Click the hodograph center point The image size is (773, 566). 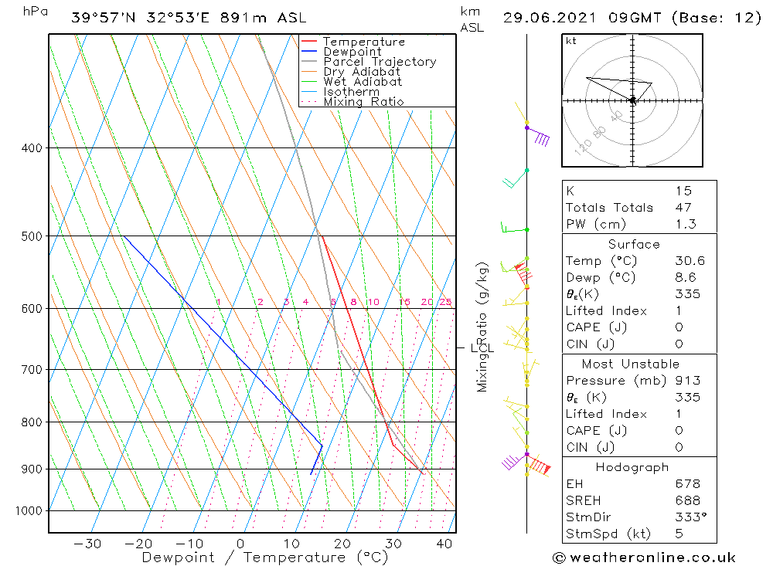click(x=632, y=100)
